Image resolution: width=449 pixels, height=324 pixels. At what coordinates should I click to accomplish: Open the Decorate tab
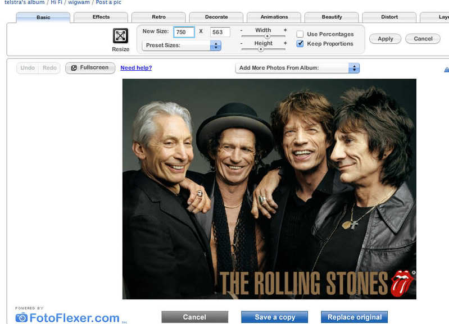216,17
